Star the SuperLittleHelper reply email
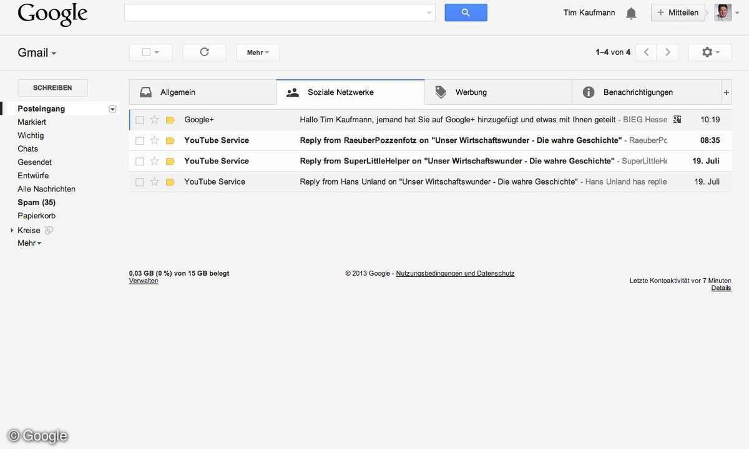The width and height of the screenshot is (749, 449). (155, 161)
